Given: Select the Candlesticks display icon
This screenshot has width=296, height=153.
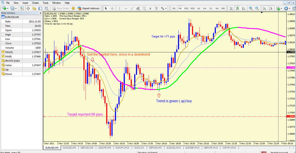Looking at the screenshot, I should [237, 8].
